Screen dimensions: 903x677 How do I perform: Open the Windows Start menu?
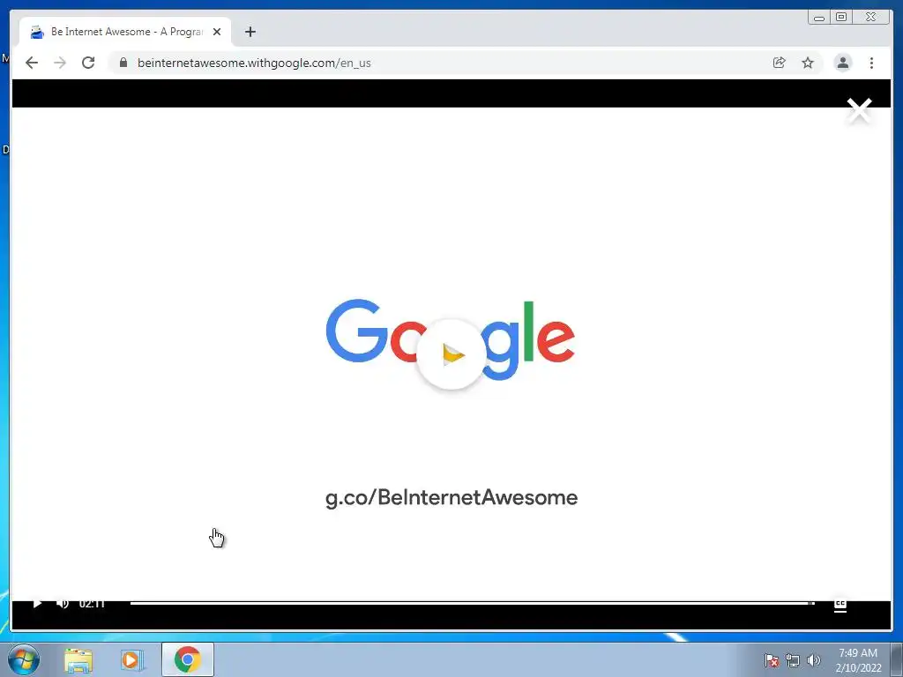(x=24, y=659)
